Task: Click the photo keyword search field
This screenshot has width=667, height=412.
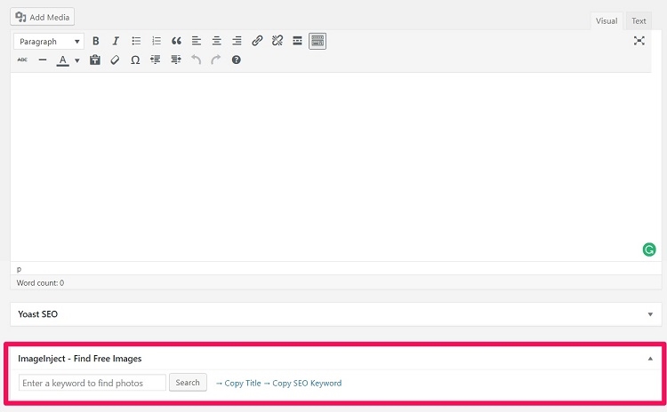Action: coord(92,383)
